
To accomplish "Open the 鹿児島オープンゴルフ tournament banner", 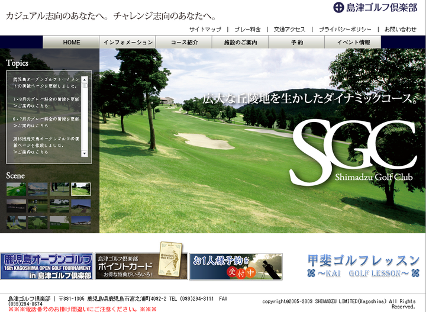I will point(47,266).
